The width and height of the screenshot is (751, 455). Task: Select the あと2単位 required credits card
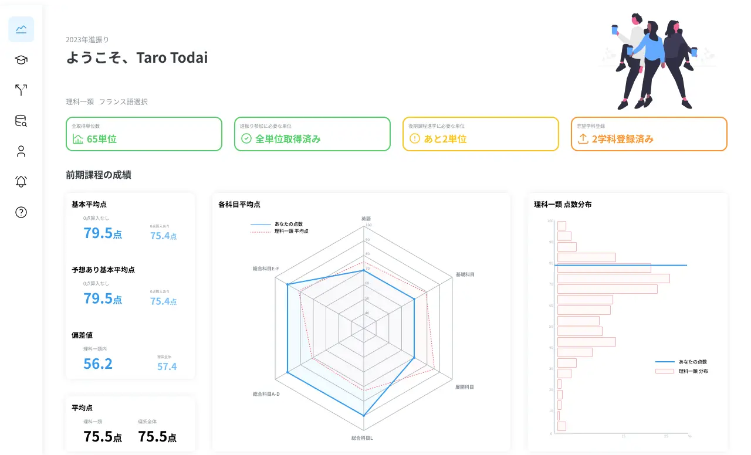481,134
